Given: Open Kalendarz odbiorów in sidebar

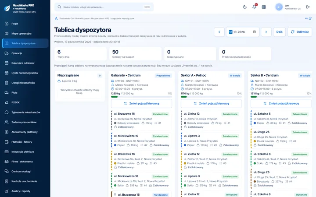Looking at the screenshot, I should tap(25, 63).
